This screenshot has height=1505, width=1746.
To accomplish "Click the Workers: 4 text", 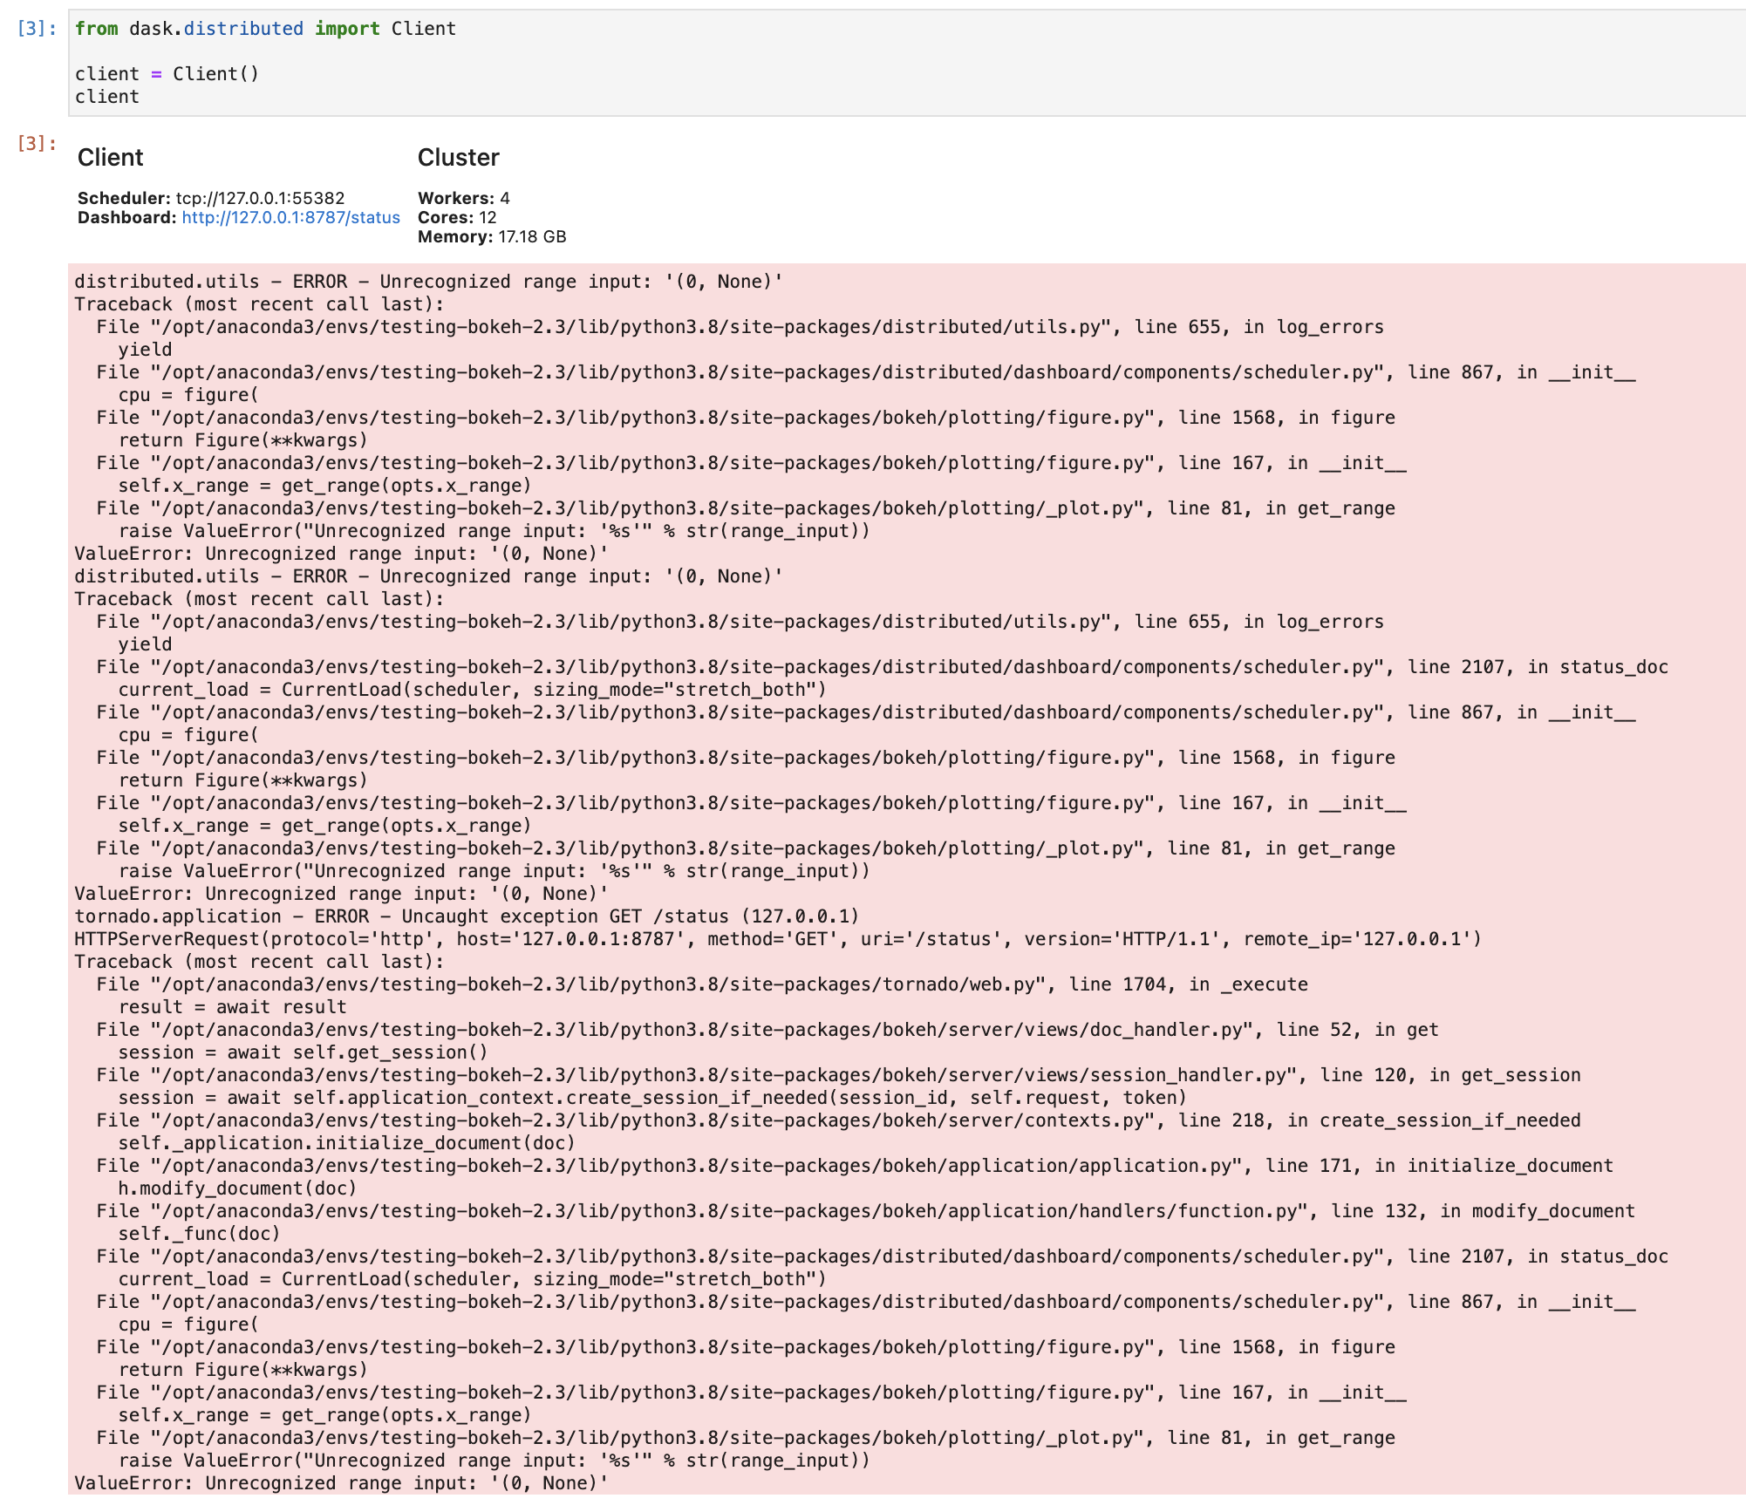I will pyautogui.click(x=462, y=198).
